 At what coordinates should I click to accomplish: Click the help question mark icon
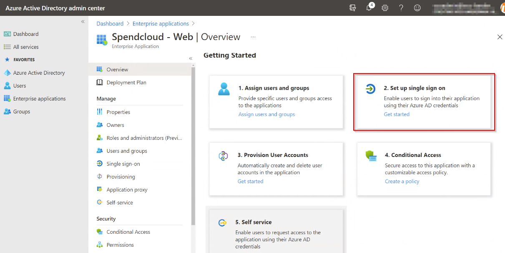401,8
